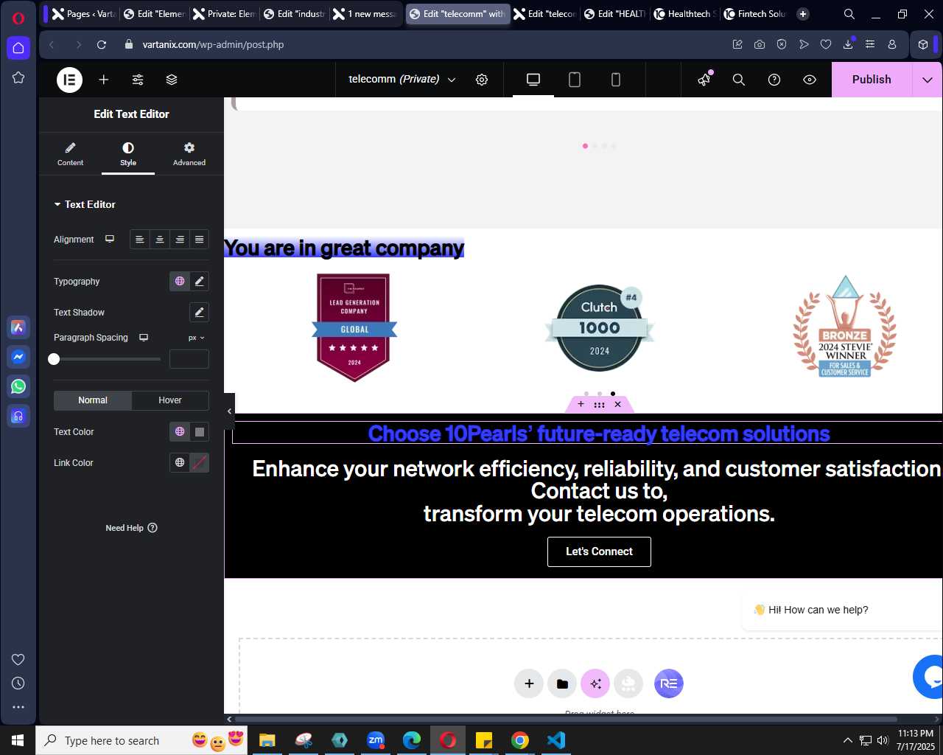
Task: Switch to desktop responsive view
Action: coord(533,80)
